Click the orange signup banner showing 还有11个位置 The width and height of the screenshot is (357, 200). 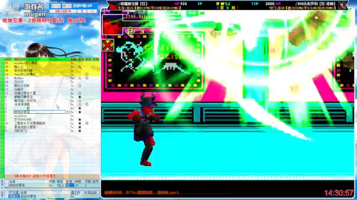pos(52,176)
